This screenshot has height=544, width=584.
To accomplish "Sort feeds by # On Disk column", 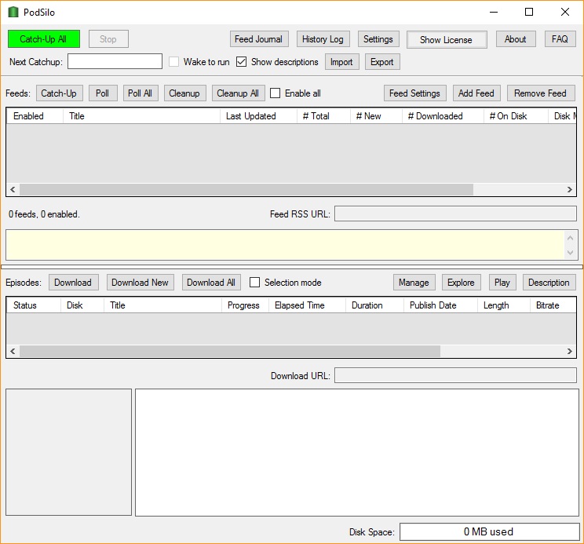I will [516, 116].
